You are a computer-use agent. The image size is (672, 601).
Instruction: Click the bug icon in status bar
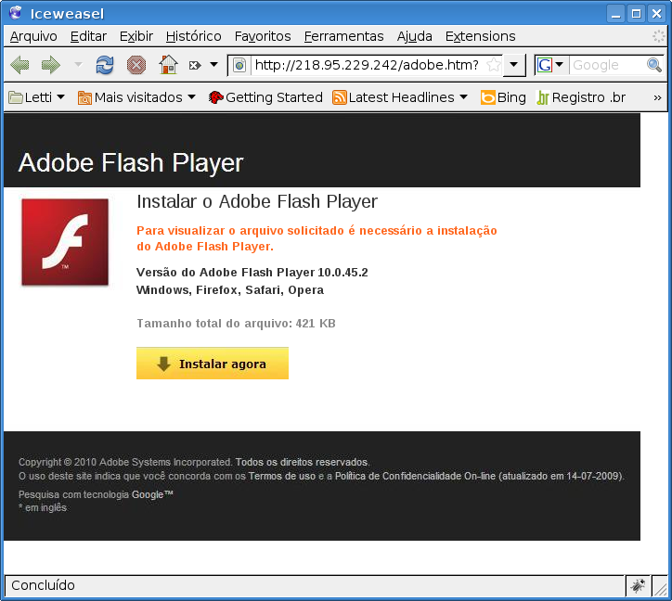tap(638, 585)
